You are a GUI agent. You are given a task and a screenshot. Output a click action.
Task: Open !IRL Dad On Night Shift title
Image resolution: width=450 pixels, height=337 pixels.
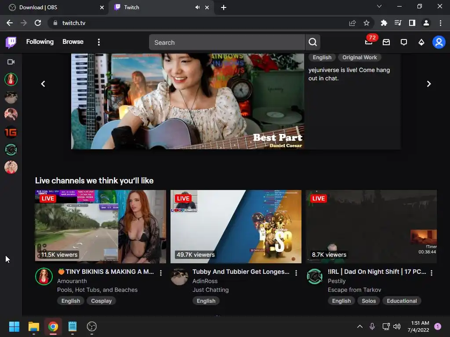click(x=377, y=272)
